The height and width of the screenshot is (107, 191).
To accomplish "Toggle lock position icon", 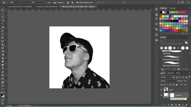I will pos(171,85).
